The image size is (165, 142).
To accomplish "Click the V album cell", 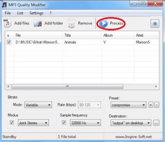I will (104, 42).
